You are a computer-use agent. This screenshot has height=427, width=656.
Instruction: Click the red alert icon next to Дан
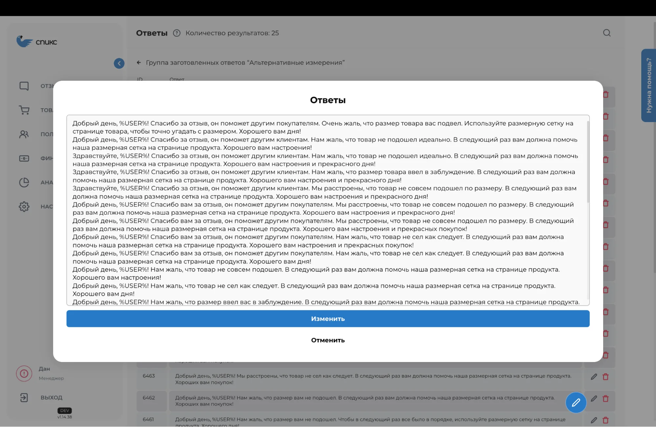(x=24, y=374)
